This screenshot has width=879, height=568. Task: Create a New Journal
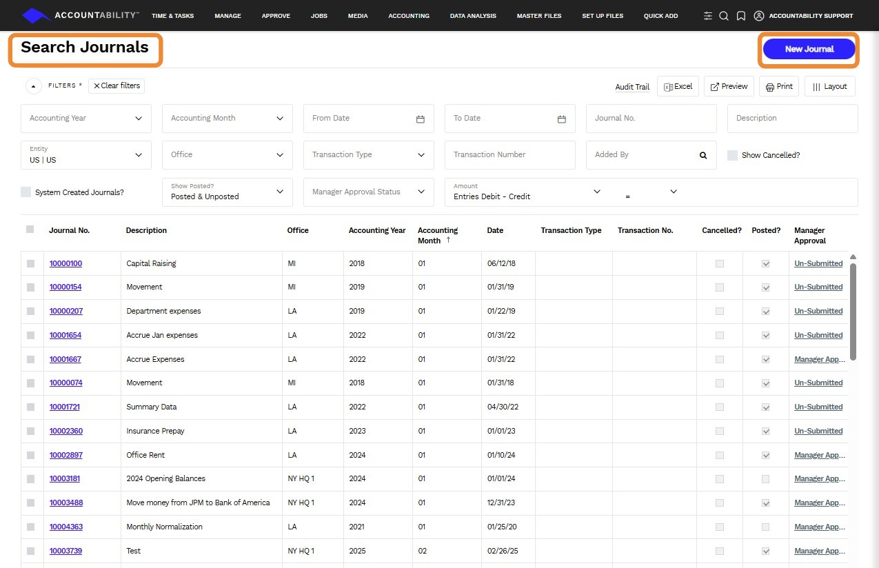coord(809,49)
